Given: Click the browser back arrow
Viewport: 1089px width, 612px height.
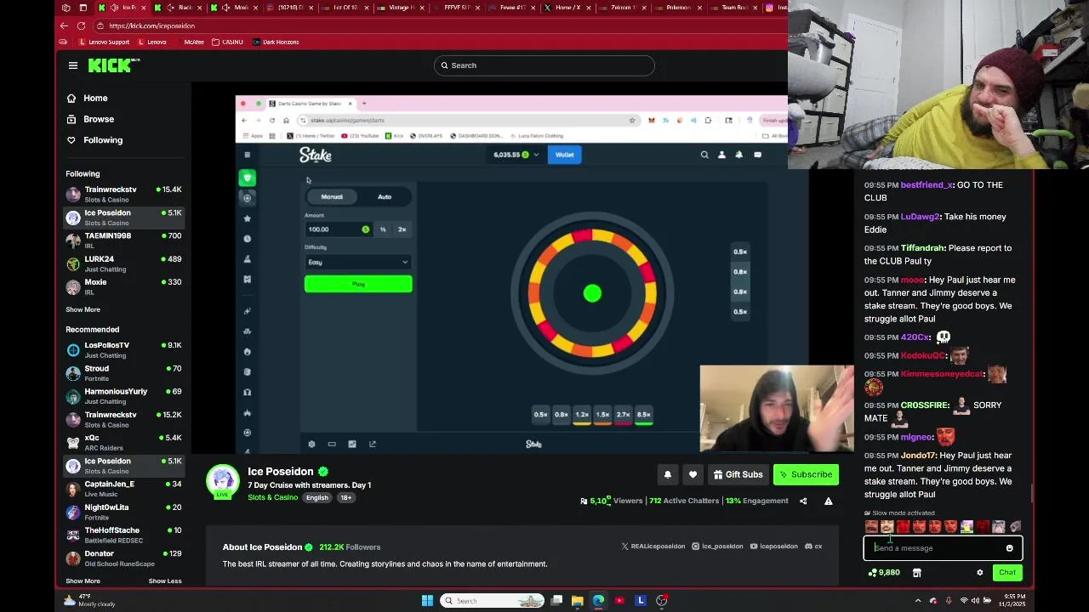Looking at the screenshot, I should point(64,25).
